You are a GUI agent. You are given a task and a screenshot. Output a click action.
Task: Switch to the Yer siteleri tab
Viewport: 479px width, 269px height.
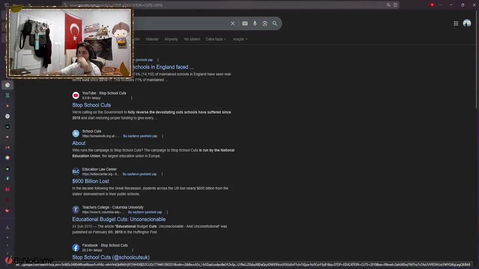coord(192,39)
